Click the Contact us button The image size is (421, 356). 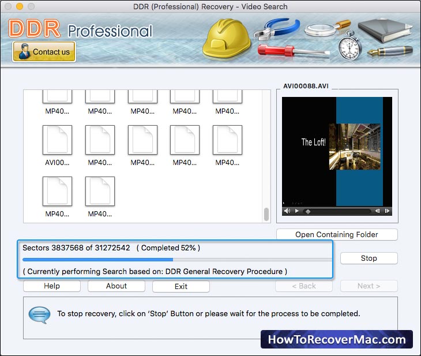click(x=44, y=51)
